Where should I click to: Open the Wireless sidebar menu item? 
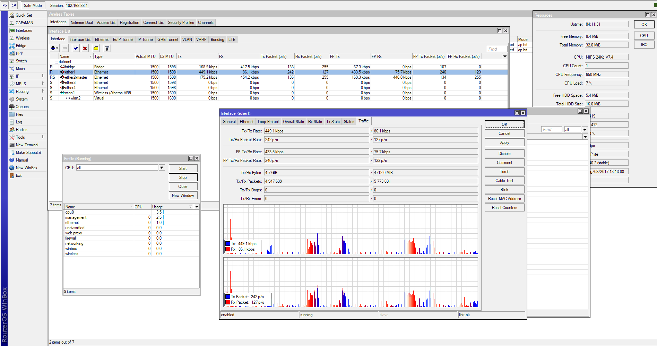tap(23, 38)
